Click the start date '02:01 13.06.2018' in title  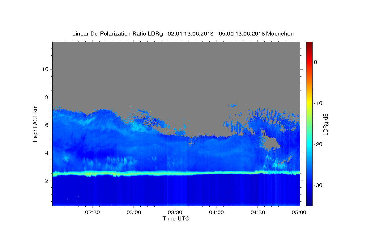[x=190, y=34]
